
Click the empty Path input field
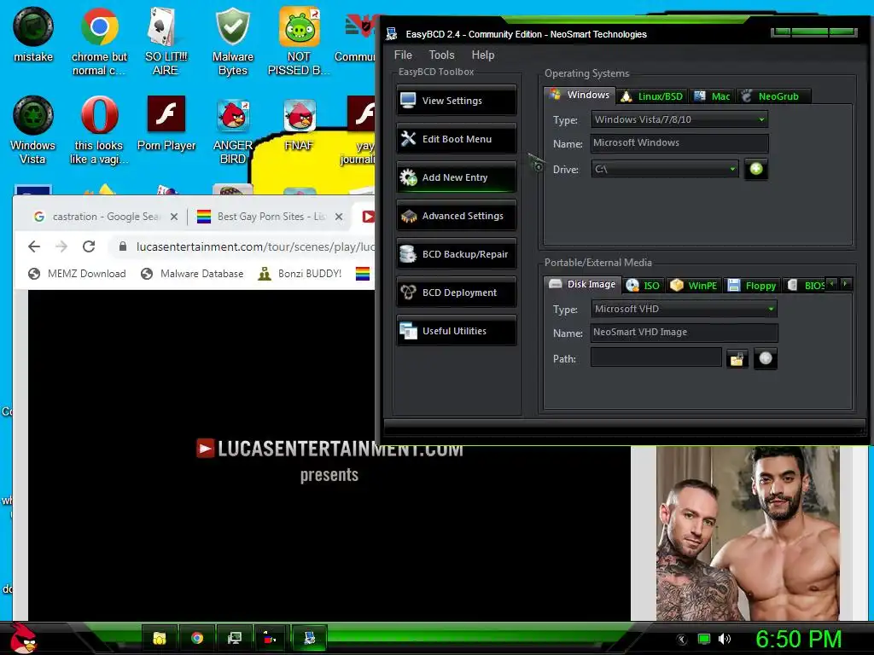coord(656,357)
